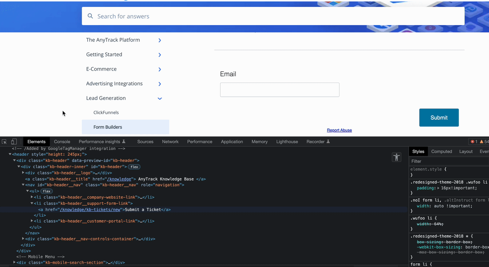Select the Computed pane tab
489x267 pixels.
tap(441, 151)
